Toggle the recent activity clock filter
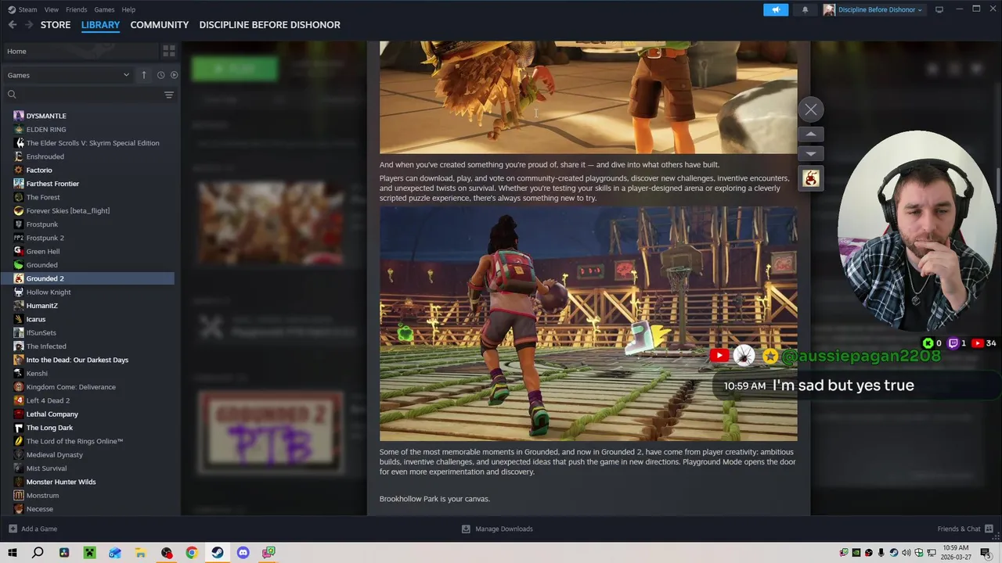 click(160, 75)
